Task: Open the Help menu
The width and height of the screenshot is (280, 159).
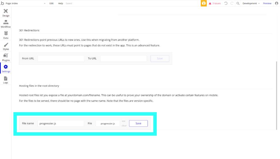Action: click(x=60, y=3)
